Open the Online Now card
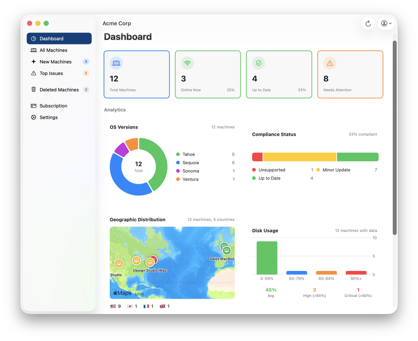This screenshot has width=418, height=341. (x=208, y=74)
